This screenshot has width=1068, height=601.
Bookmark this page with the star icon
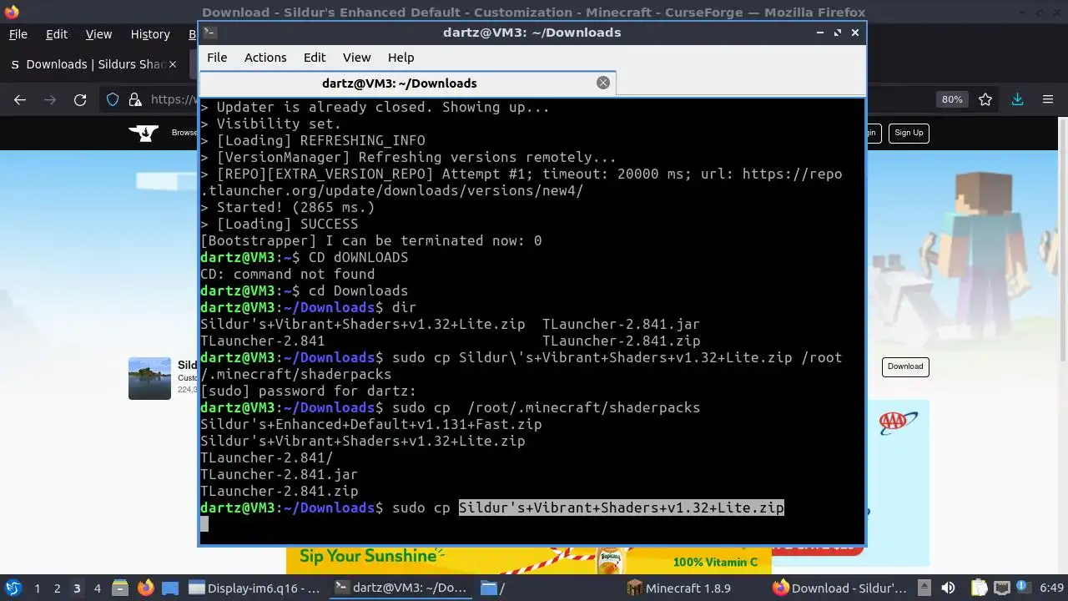pos(985,99)
